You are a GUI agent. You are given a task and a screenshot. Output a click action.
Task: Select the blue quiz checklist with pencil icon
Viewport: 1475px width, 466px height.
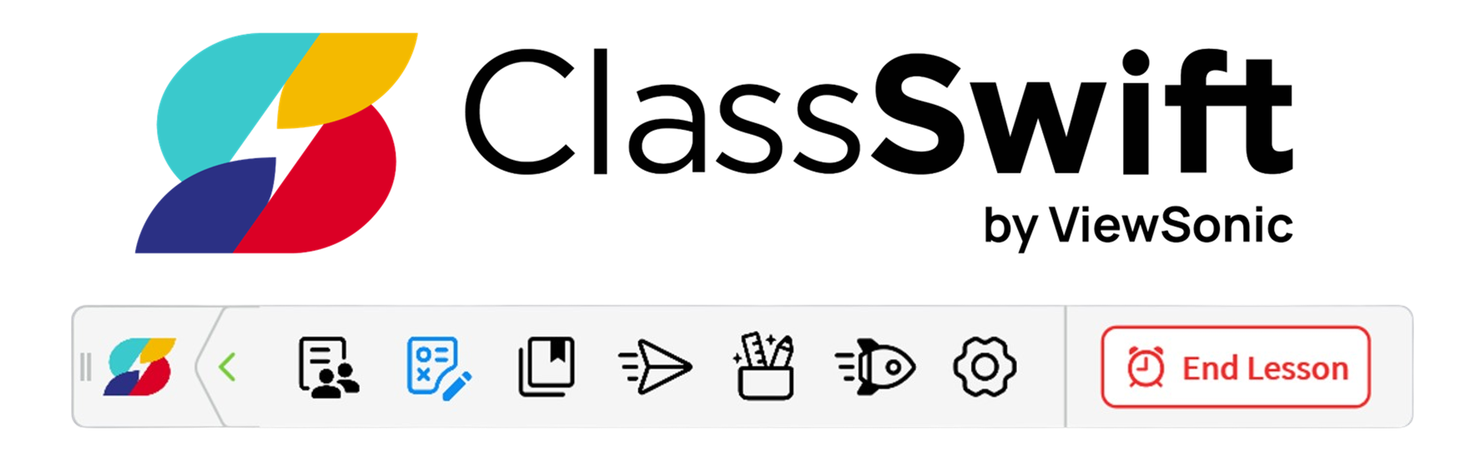pyautogui.click(x=439, y=368)
